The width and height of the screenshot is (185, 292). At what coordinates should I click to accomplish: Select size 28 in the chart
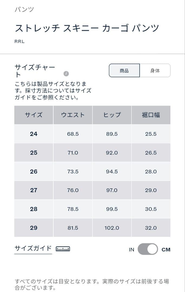34,209
